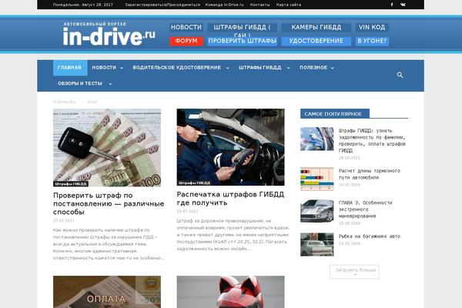Viewport: 462px width, 308px height.
Task: Click the braking distance chart thumbnail
Action: tap(317, 179)
